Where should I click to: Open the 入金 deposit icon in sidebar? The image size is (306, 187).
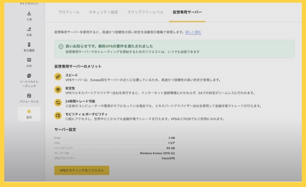pyautogui.click(x=29, y=14)
